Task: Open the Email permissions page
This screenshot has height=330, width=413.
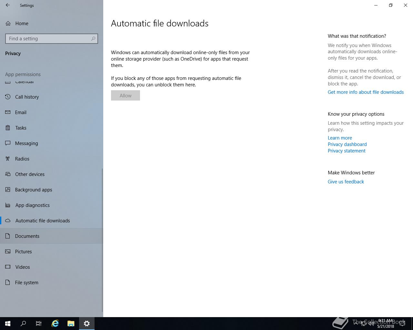Action: click(x=52, y=112)
